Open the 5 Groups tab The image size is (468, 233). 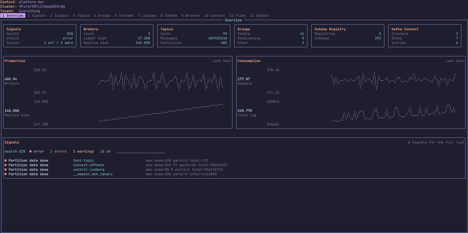pyautogui.click(x=102, y=16)
